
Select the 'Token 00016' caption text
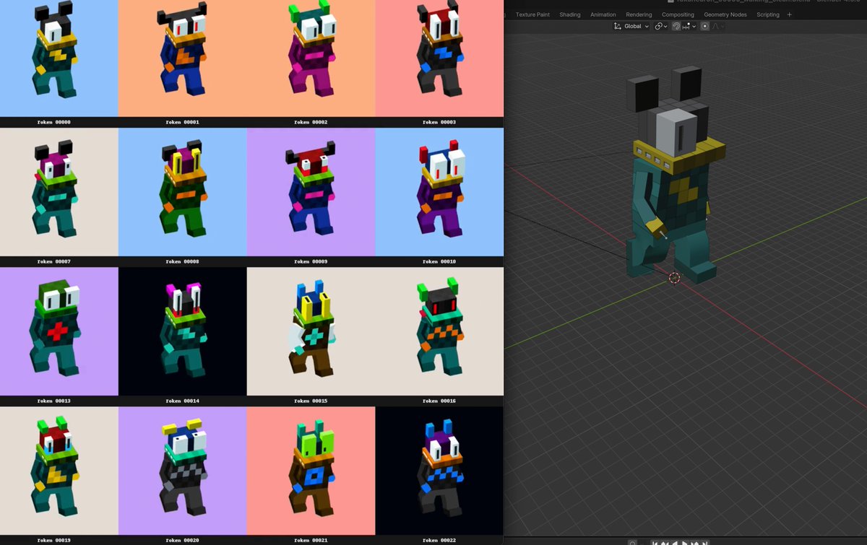tap(439, 401)
